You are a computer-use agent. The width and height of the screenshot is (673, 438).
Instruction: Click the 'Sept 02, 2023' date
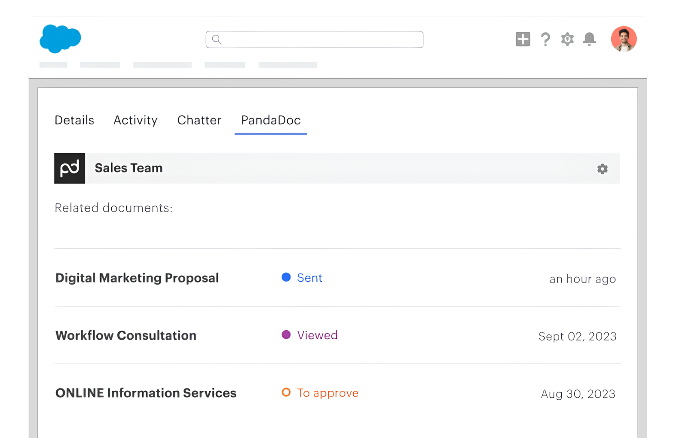[577, 336]
